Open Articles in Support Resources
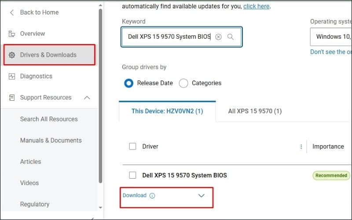The width and height of the screenshot is (352, 220). [x=30, y=162]
